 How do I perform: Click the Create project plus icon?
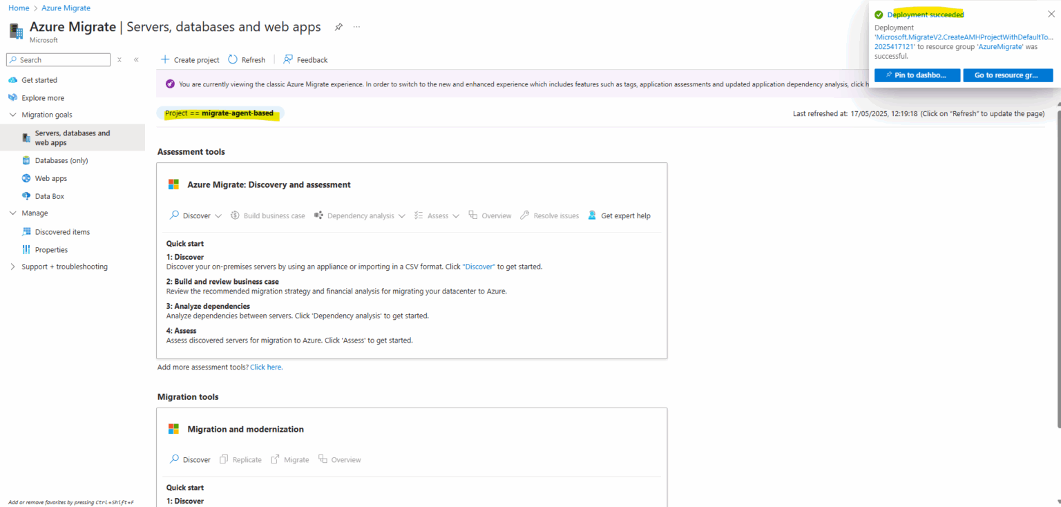(165, 59)
